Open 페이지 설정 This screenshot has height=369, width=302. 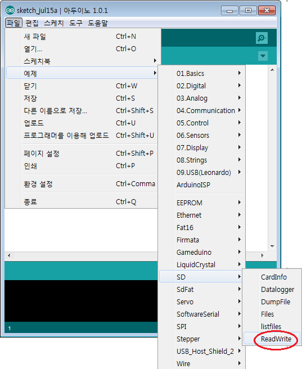point(82,154)
